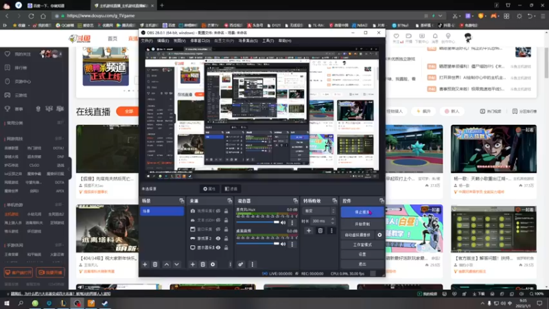The width and height of the screenshot is (549, 309).
Task: Hide the Game Source 2 layer via its eye icon
Action: tap(218, 238)
